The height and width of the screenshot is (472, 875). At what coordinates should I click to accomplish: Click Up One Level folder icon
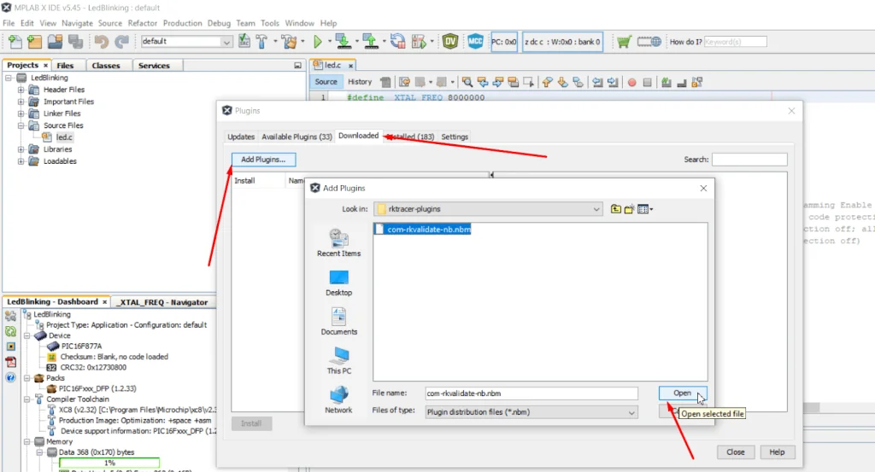coord(615,209)
